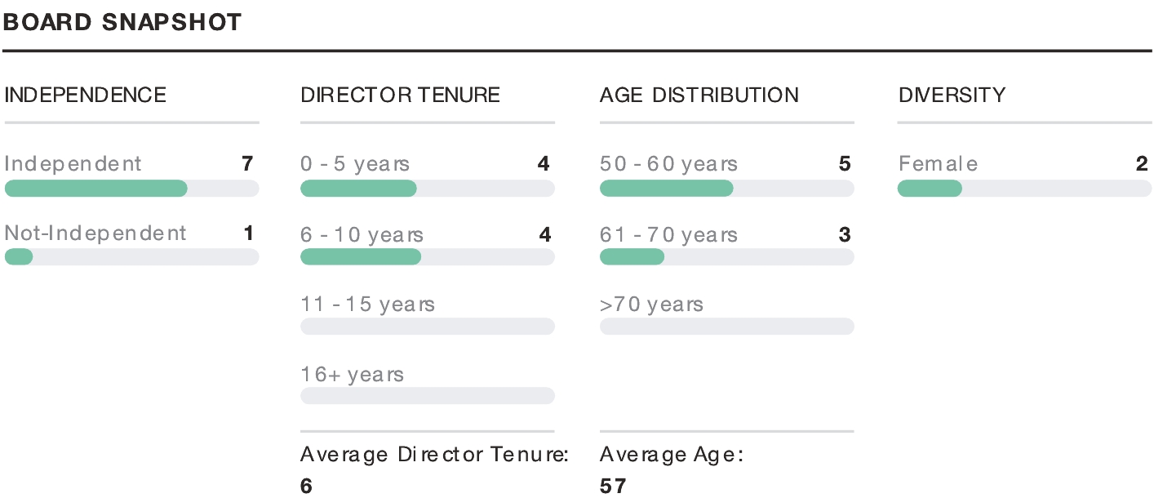Click the 61 - 70 years age bar
Viewport: 1154px width, 498px height.
(x=726, y=257)
